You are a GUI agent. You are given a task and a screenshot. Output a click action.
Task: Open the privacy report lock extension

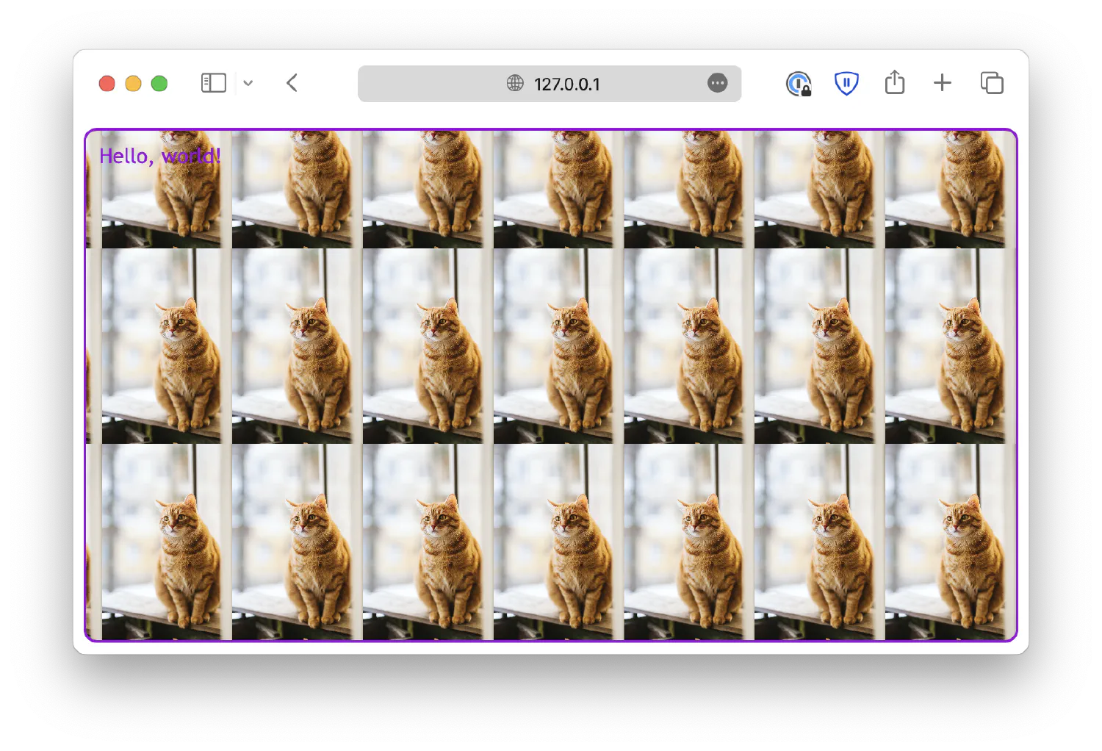click(799, 84)
